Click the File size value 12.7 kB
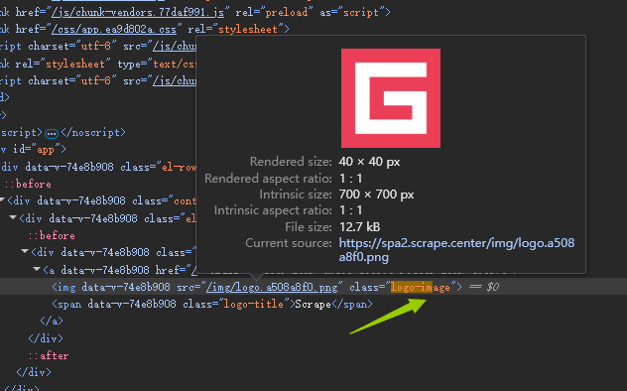The image size is (627, 391). coord(359,227)
